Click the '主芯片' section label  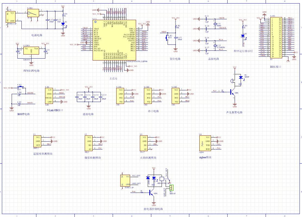113,78
